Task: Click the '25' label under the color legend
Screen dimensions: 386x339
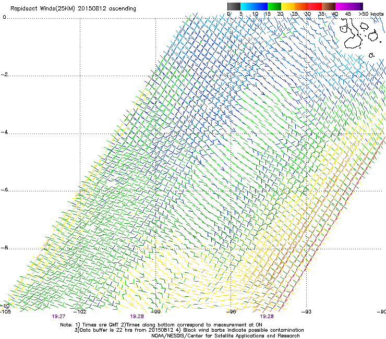Action: click(295, 14)
